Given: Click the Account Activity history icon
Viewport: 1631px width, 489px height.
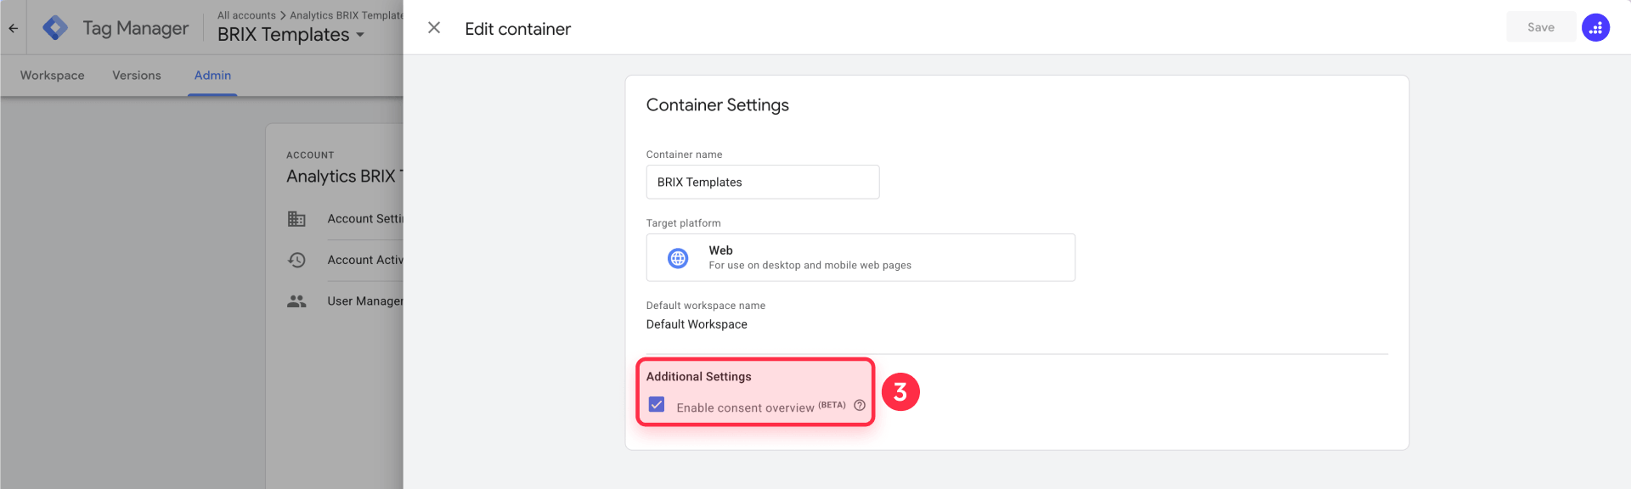Looking at the screenshot, I should click(x=296, y=260).
